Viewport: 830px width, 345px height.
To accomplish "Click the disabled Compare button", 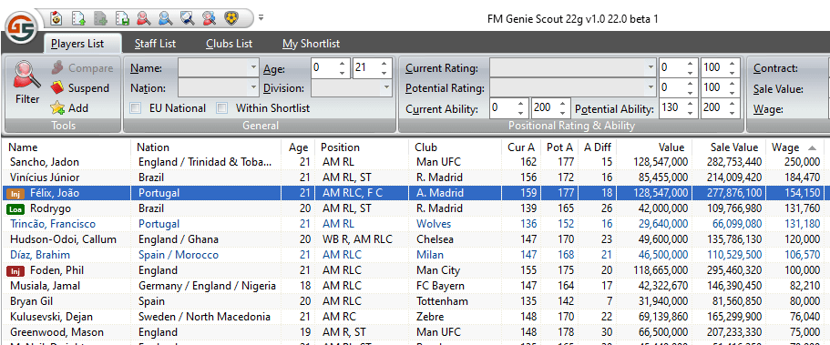I will [x=82, y=68].
